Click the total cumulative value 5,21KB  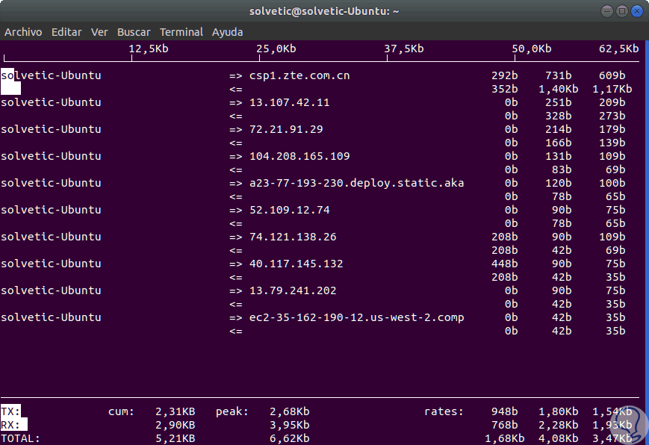coord(175,438)
